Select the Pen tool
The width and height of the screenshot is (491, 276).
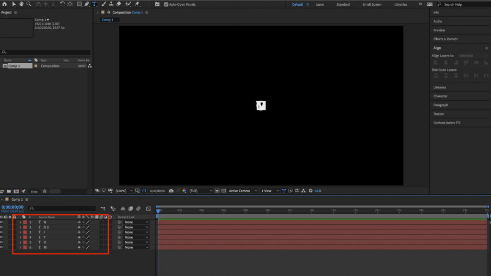pyautogui.click(x=87, y=4)
